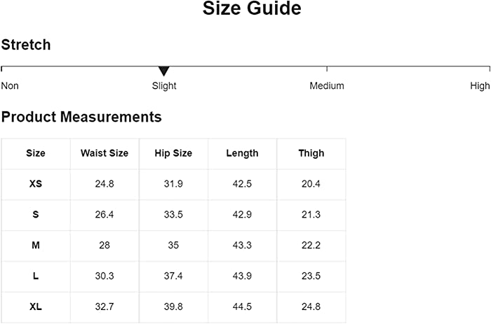Click the Product Measurements heading
The image size is (491, 324).
81,117
